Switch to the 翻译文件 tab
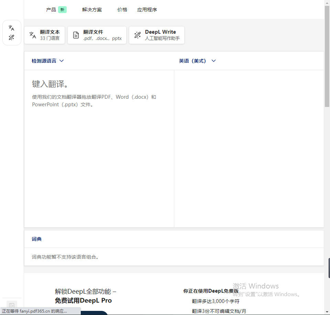Screen dimensions: 330x315 (x=97, y=35)
